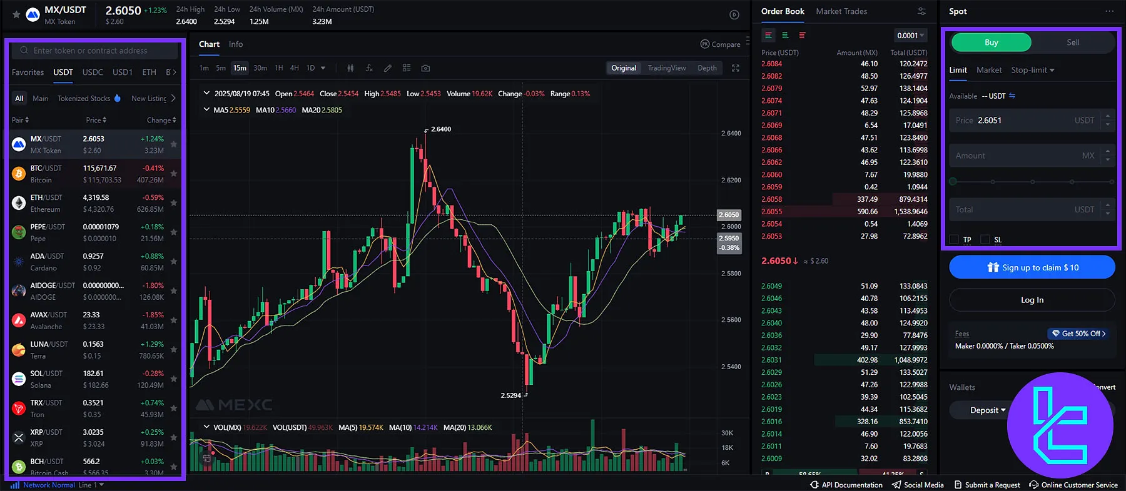Select the pencil drawing tool icon
The height and width of the screenshot is (491, 1126).
click(388, 68)
